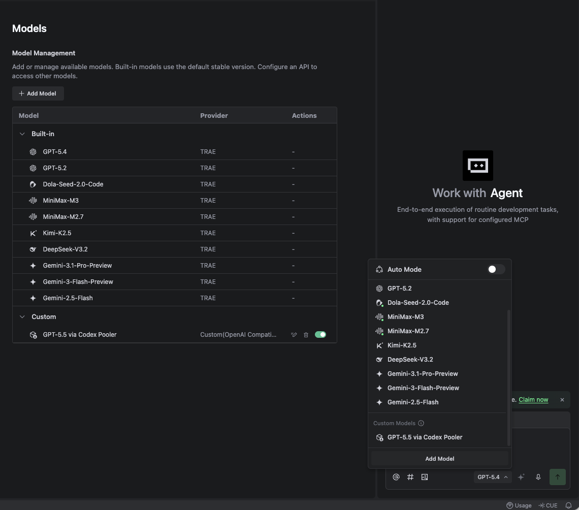Click the model picker scrollbar
The height and width of the screenshot is (510, 579).
[x=509, y=378]
